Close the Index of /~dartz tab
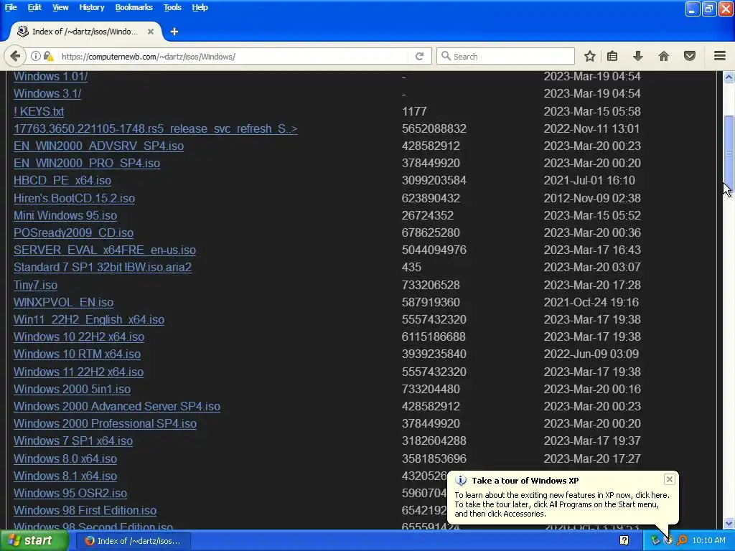This screenshot has width=735, height=551. [151, 32]
